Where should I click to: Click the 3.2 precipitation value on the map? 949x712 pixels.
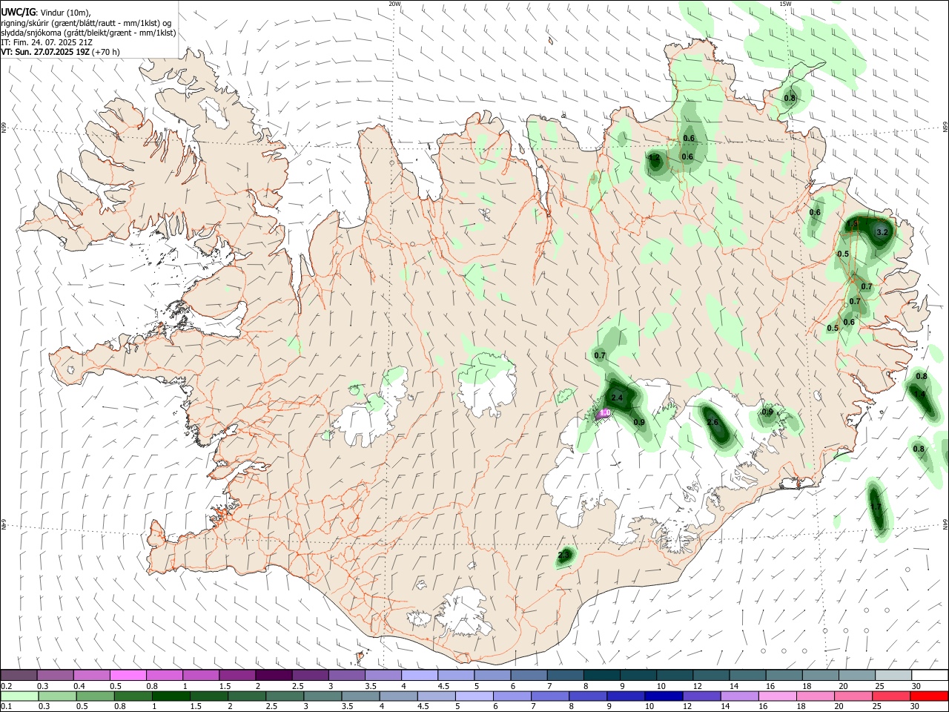[882, 232]
